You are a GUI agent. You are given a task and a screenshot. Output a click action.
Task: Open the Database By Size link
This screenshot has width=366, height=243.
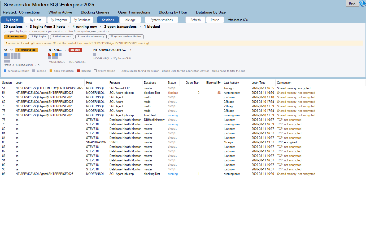[211, 12]
